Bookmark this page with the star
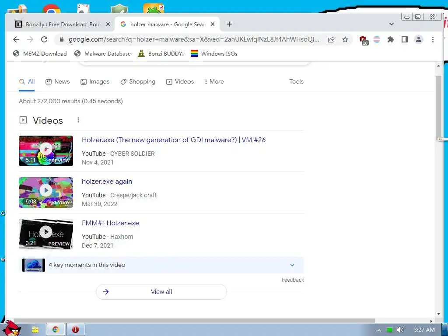Screen dimensions: 448x336 click(345, 39)
